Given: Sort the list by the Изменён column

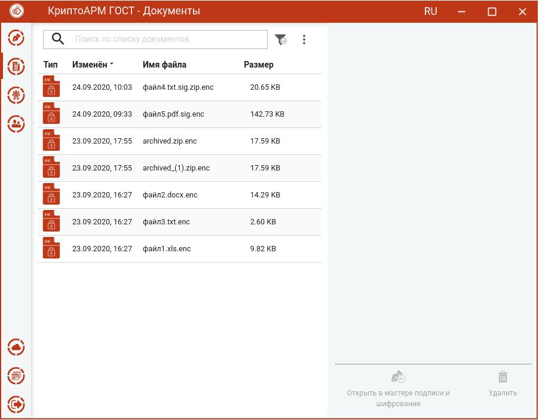Looking at the screenshot, I should tap(93, 65).
